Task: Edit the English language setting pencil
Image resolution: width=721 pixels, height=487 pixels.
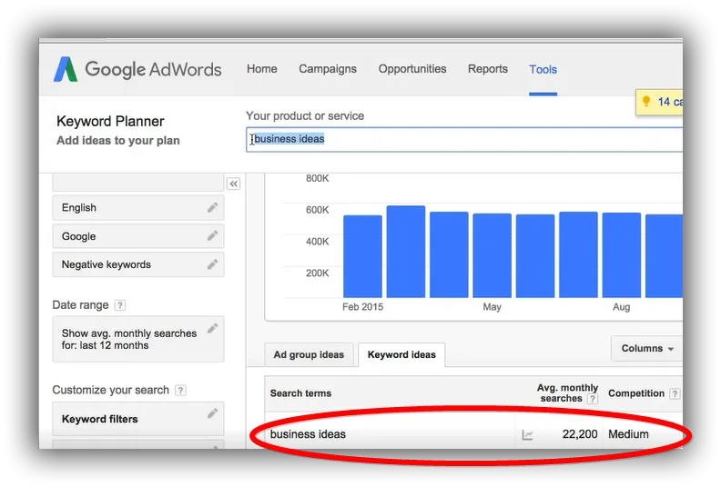Action: coord(212,207)
